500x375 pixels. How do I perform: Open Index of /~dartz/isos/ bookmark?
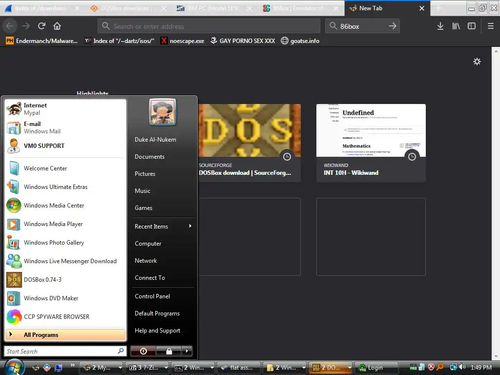[120, 41]
